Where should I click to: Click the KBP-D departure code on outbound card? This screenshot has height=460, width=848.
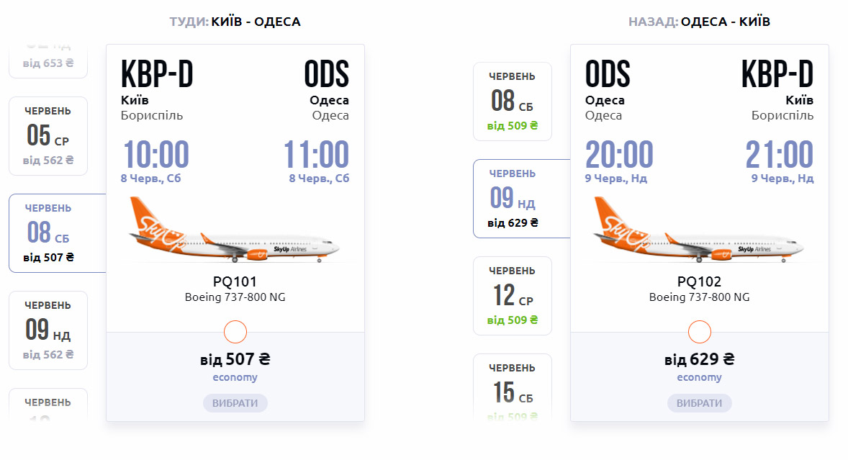[157, 74]
